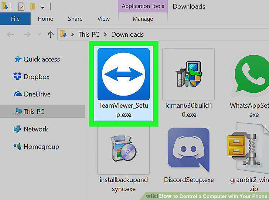Select the WhatsAppSetup.exe file icon
The height and width of the screenshot is (200, 269).
click(251, 74)
